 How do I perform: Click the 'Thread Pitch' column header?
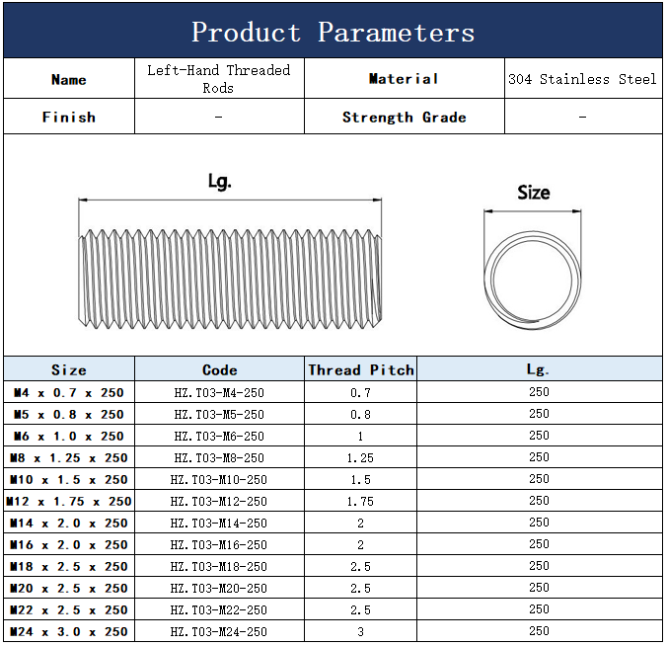coord(361,369)
